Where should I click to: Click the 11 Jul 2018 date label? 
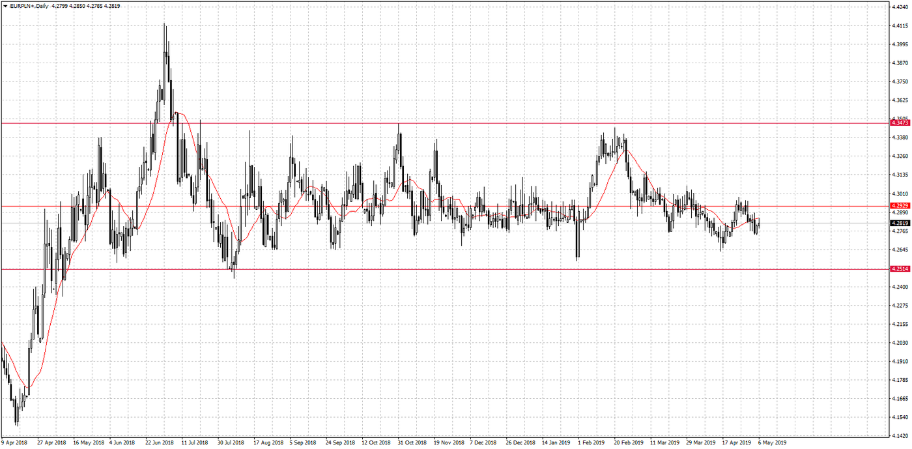click(x=195, y=442)
